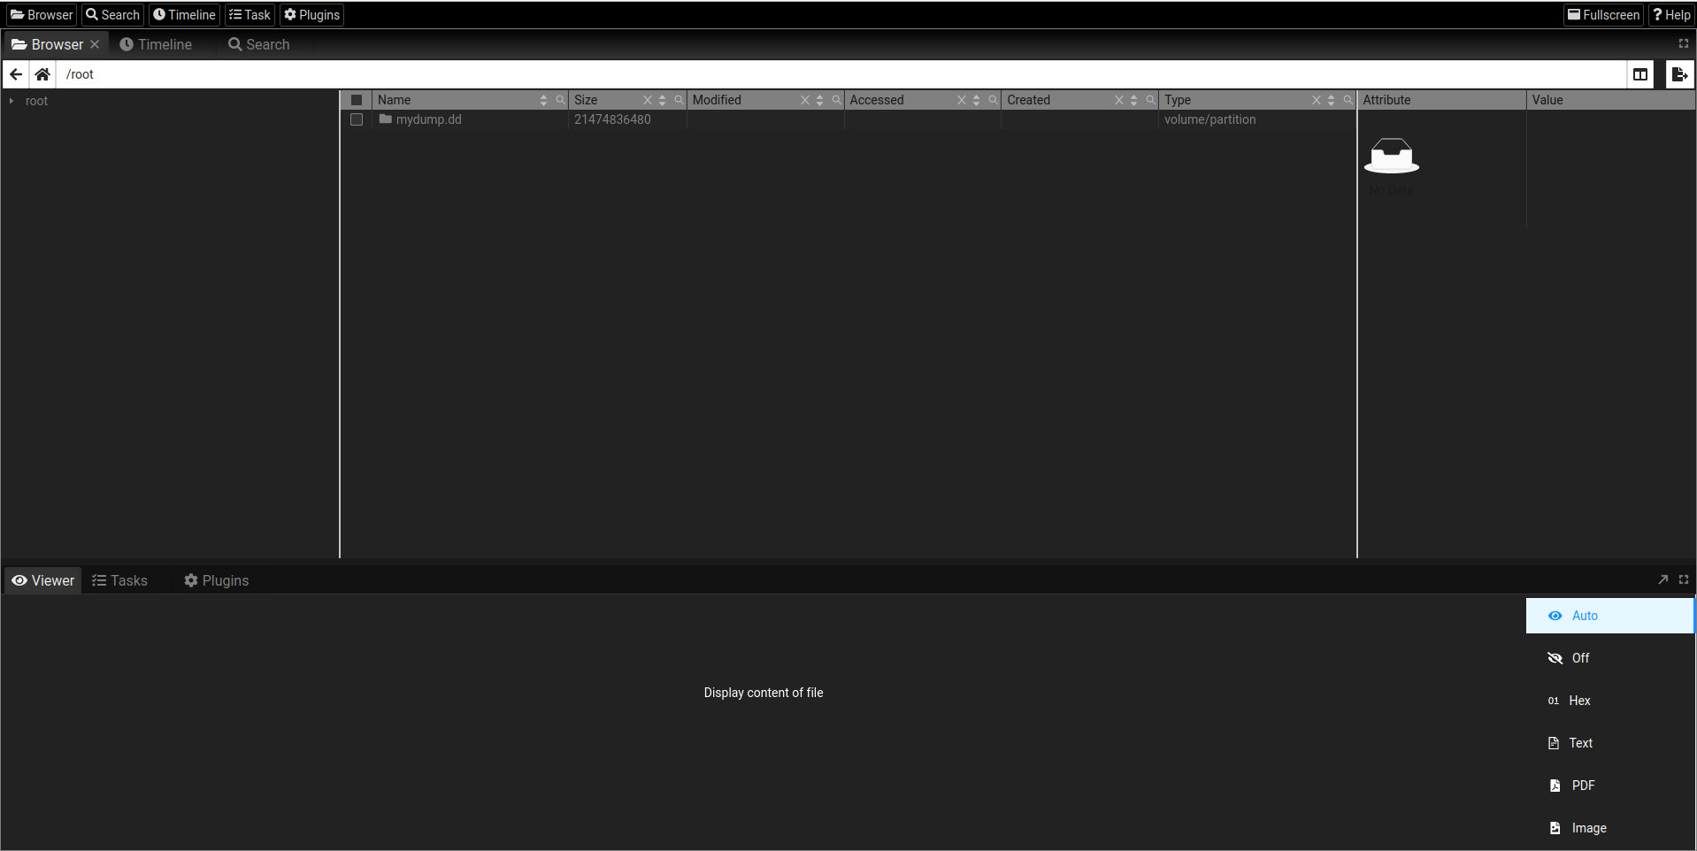Expand the root node in the tree
Screen dimensions: 1697x851
tap(11, 101)
